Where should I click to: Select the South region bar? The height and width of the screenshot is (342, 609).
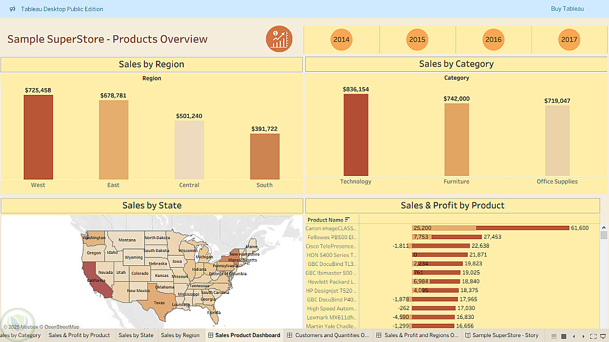click(264, 156)
